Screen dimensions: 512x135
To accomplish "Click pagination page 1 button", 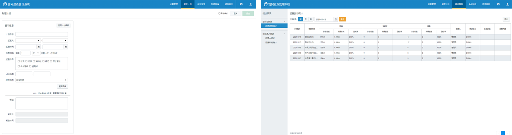I will (503, 133).
